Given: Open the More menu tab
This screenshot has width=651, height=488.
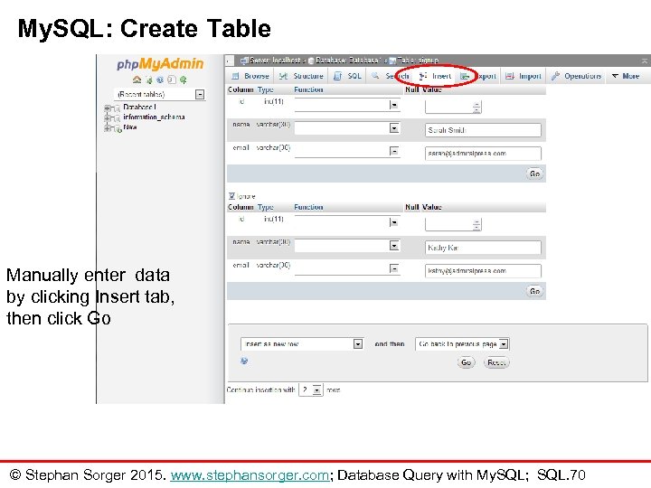Looking at the screenshot, I should pyautogui.click(x=626, y=76).
